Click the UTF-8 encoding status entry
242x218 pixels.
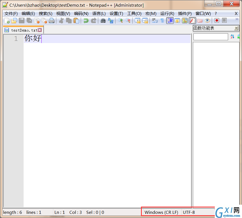pyautogui.click(x=189, y=212)
